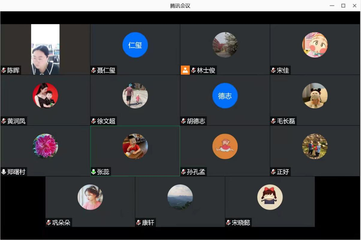This screenshot has width=361, height=240.
Task: Click the muted mic icon beside 巩朵朵
Action: click(x=49, y=223)
